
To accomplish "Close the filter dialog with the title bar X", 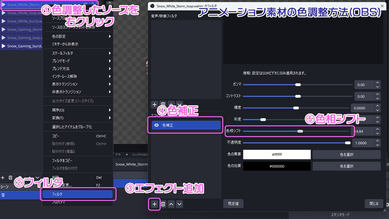I will pos(382,6).
